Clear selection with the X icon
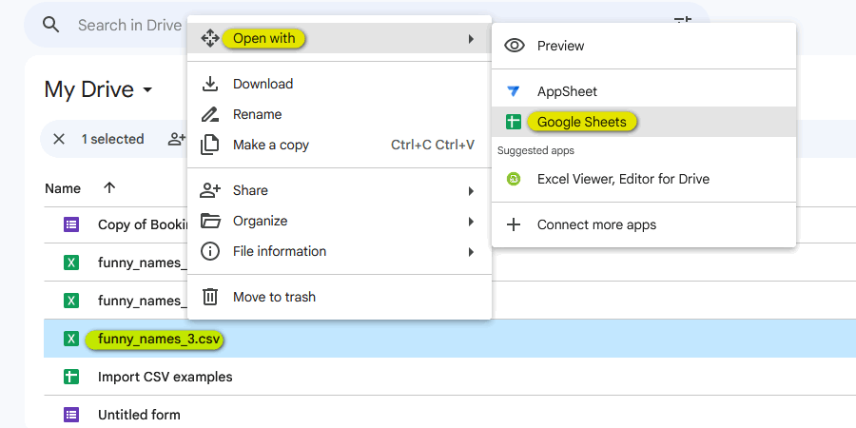The image size is (856, 428). click(58, 139)
